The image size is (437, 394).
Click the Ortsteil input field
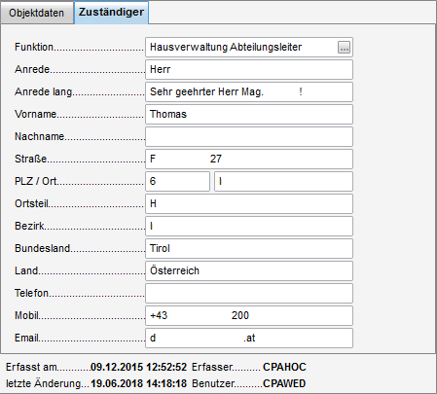pyautogui.click(x=249, y=204)
